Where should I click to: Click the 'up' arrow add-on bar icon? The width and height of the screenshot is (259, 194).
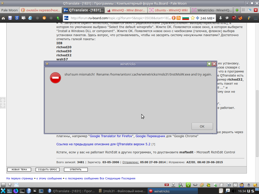[249, 185]
